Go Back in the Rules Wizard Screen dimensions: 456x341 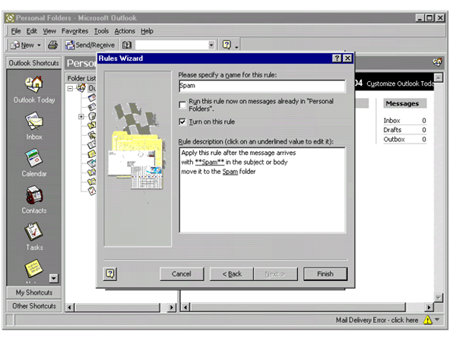click(x=232, y=274)
